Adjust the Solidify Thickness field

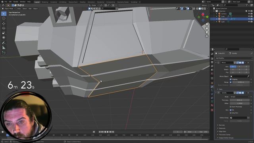240,100
